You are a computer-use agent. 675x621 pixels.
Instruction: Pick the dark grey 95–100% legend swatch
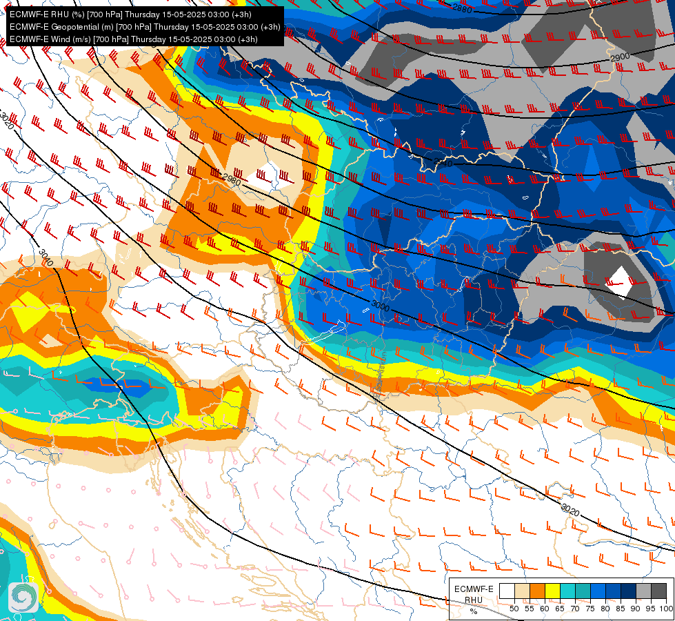[x=658, y=591]
